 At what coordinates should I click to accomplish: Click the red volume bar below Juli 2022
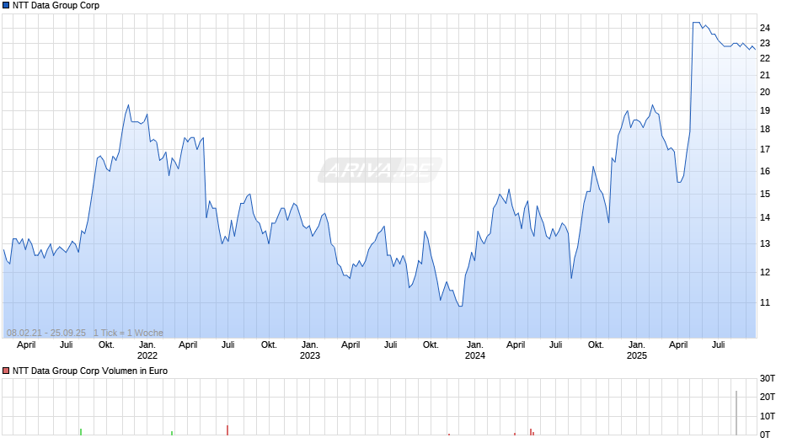click(x=227, y=430)
